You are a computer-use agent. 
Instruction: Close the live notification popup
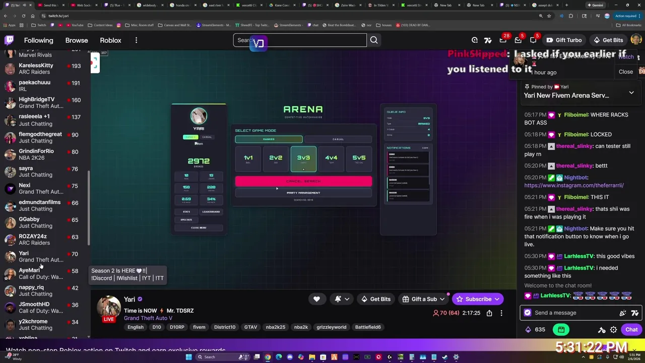625,72
